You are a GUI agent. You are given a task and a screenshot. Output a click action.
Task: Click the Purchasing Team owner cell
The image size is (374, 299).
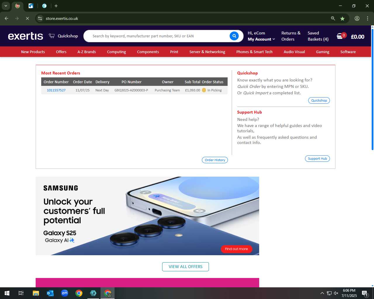pos(167,90)
